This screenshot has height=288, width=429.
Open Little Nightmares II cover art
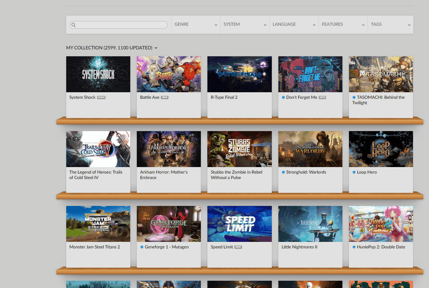[310, 224]
